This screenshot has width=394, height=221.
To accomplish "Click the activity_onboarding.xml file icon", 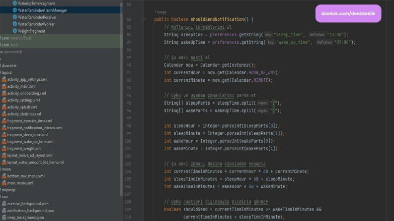I will coord(4,93).
